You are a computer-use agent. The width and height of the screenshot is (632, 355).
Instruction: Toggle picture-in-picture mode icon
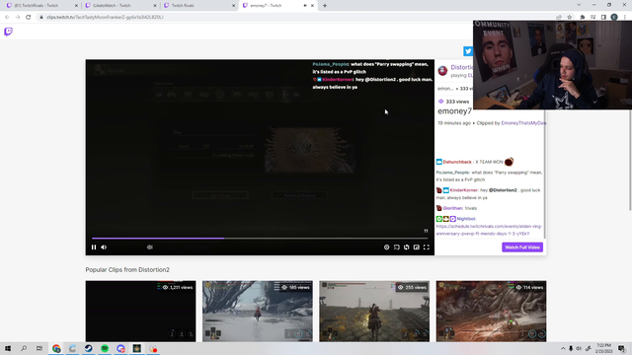pos(417,248)
